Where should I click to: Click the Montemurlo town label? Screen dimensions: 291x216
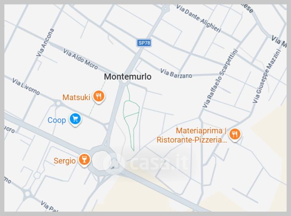[128, 76]
